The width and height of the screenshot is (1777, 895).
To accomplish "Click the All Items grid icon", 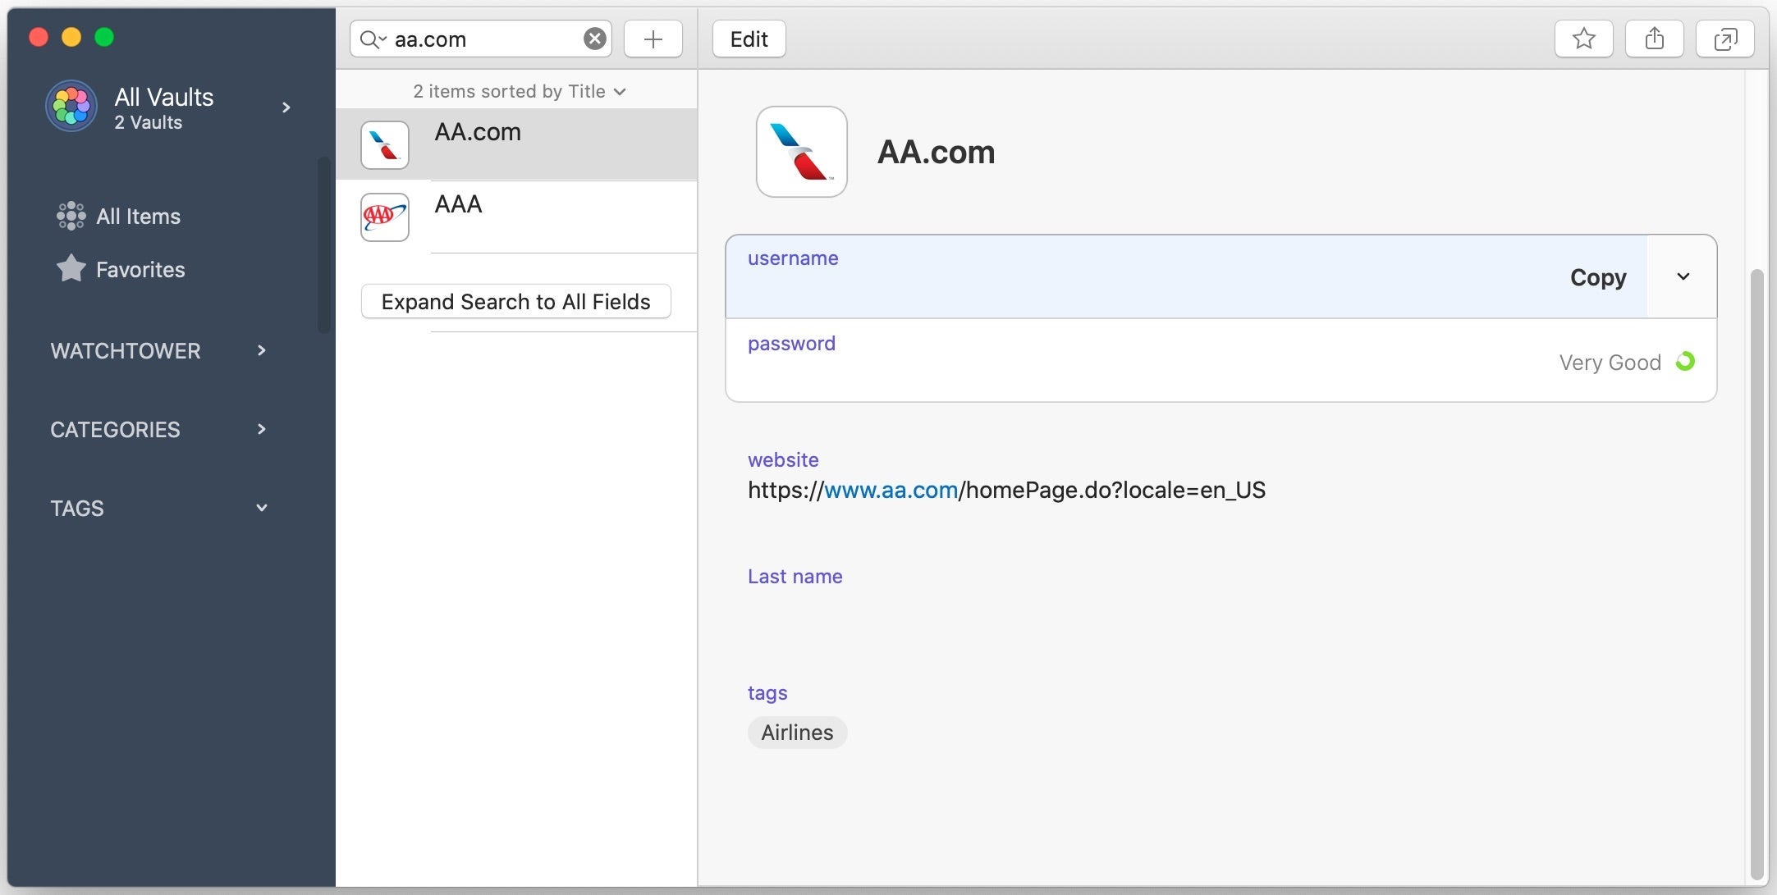I will [x=71, y=215].
